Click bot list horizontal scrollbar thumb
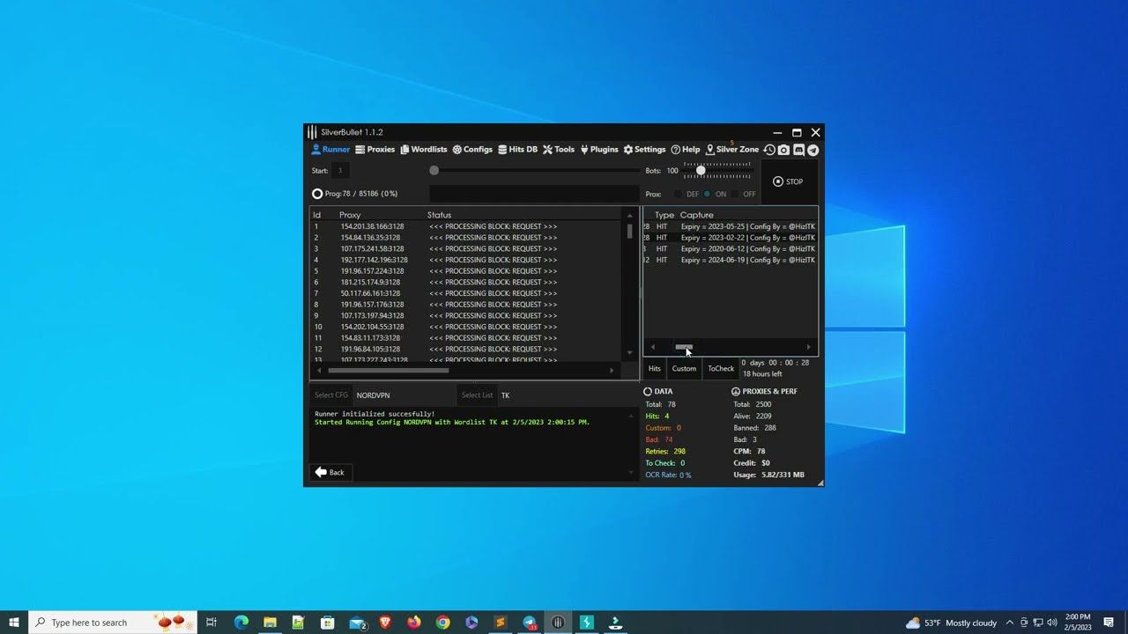The height and width of the screenshot is (634, 1128). (389, 370)
